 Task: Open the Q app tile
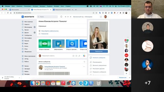coord(72,44)
